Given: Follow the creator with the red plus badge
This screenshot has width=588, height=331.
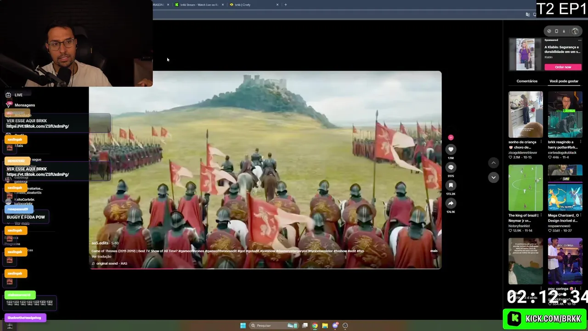Looking at the screenshot, I should [x=451, y=137].
